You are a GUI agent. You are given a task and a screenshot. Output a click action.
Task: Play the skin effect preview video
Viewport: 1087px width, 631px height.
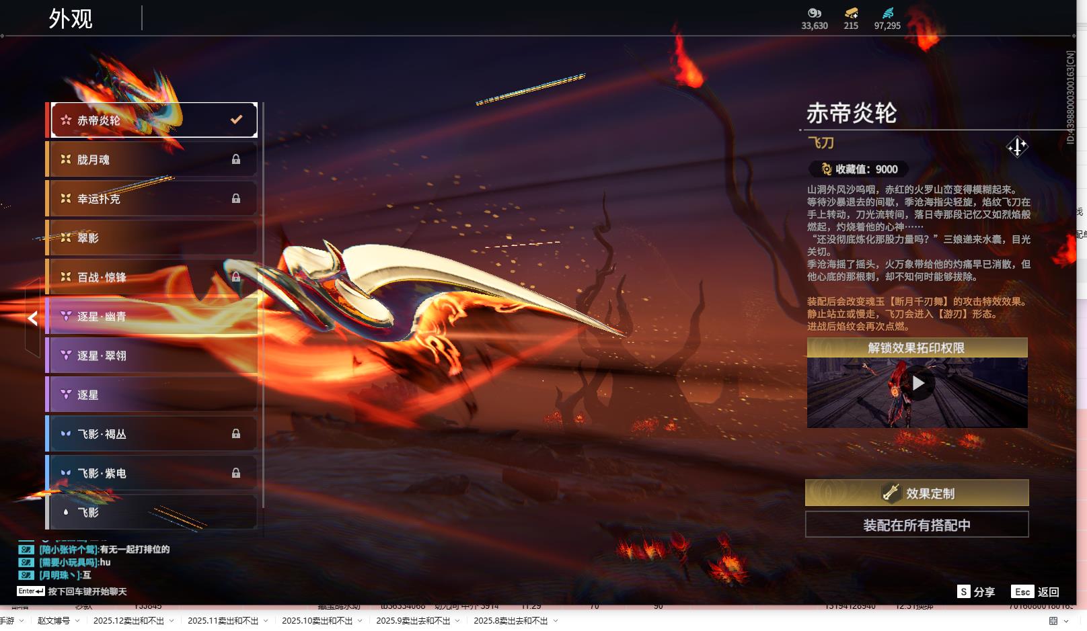[x=917, y=383]
